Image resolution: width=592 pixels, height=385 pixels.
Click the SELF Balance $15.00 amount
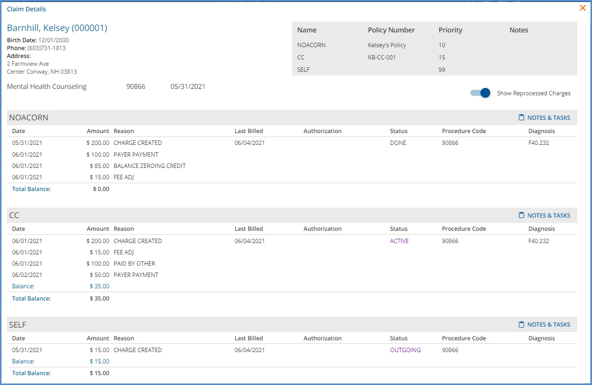pos(100,361)
